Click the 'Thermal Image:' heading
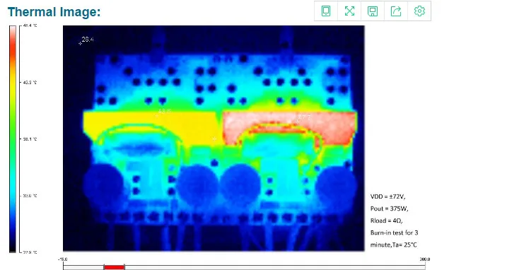The height and width of the screenshot is (270, 507). (54, 12)
